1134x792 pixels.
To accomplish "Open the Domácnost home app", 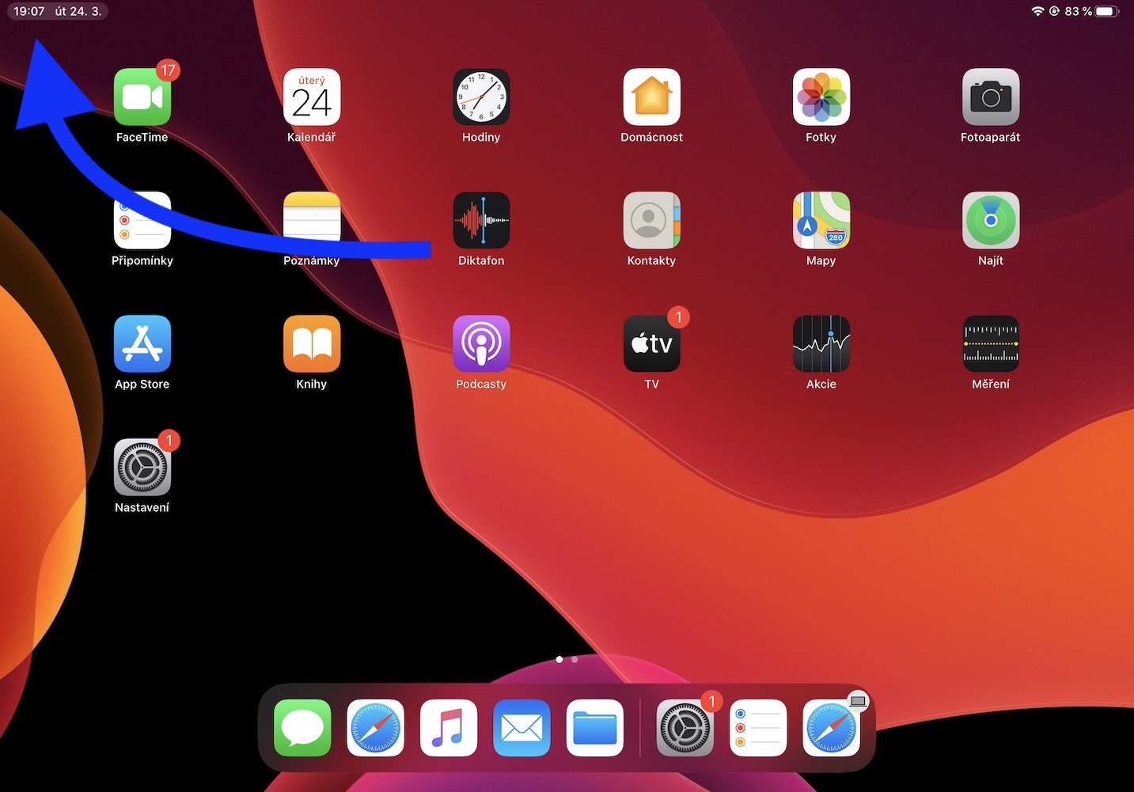I will tap(651, 97).
